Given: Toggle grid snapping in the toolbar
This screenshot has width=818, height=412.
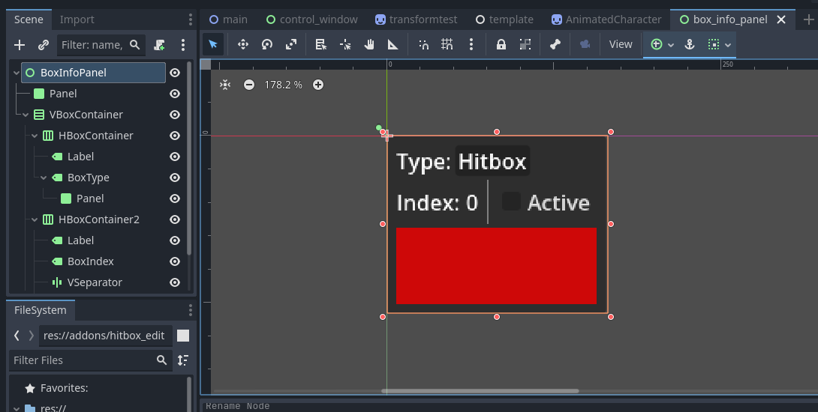Looking at the screenshot, I should click(447, 45).
